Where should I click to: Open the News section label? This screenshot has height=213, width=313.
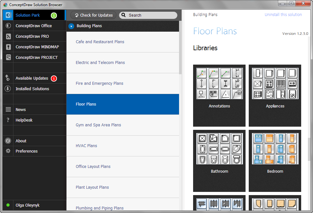tap(20, 110)
